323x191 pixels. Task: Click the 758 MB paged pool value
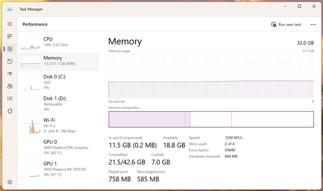[x=120, y=179]
